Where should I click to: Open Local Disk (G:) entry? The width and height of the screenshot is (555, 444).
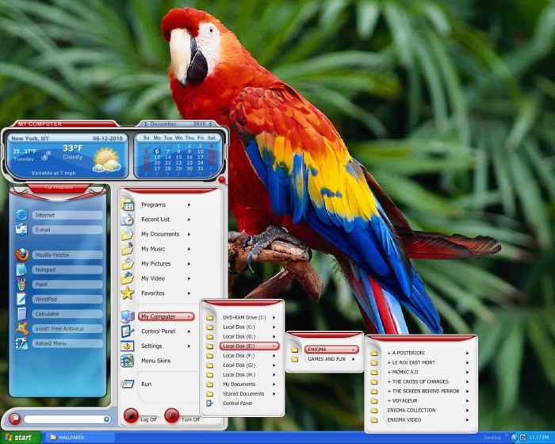[x=249, y=365]
